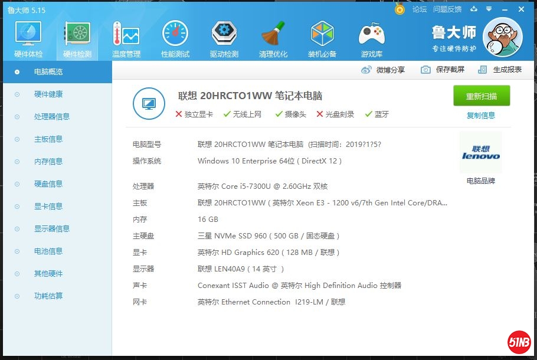537x360 pixels.
Task: Select the 温度管理 temperature management icon
Action: pos(126,39)
